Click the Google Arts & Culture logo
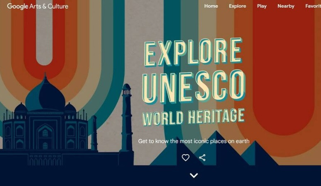The height and width of the screenshot is (186, 321). (x=38, y=6)
